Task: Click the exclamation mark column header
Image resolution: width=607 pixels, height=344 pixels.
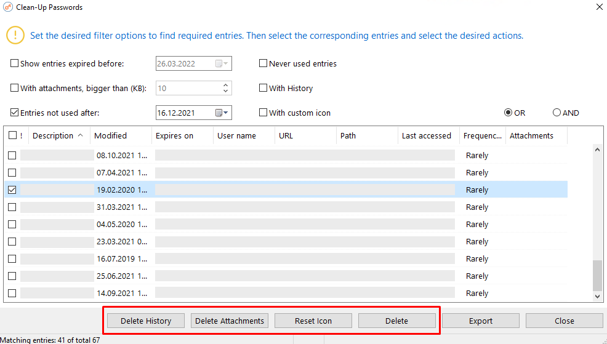Action: [x=22, y=135]
